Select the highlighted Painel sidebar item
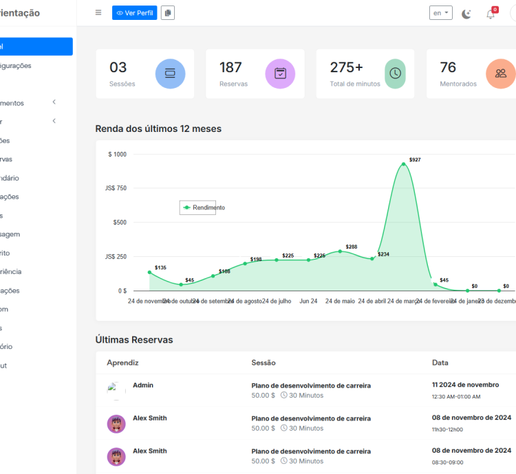 pos(34,47)
